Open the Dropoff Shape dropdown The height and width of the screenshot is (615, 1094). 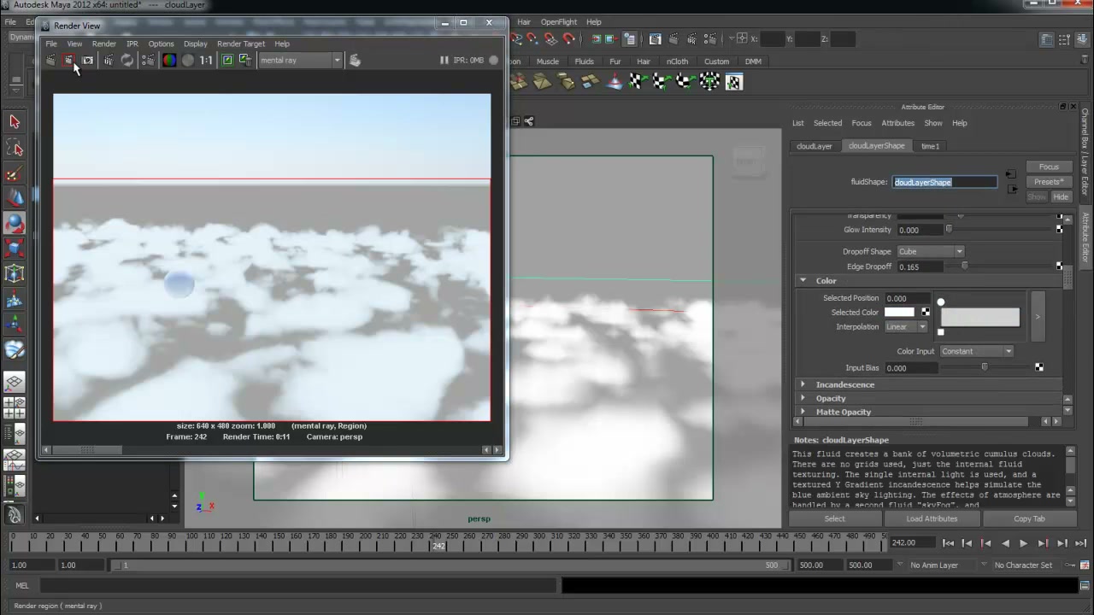930,251
